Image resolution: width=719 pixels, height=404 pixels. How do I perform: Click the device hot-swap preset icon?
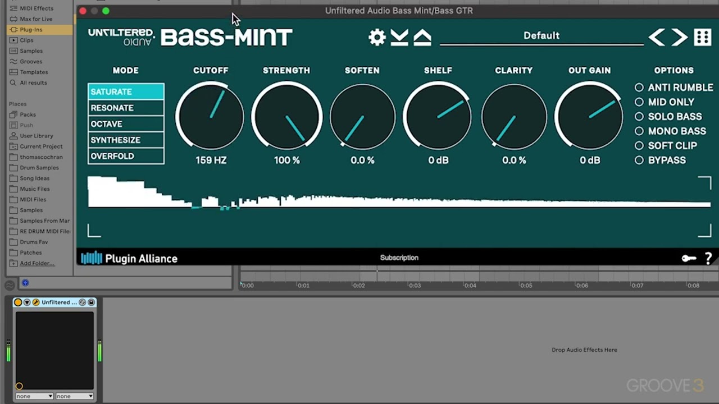click(82, 302)
